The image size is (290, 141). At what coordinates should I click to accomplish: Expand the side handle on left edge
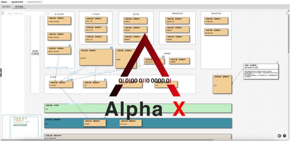[1, 72]
